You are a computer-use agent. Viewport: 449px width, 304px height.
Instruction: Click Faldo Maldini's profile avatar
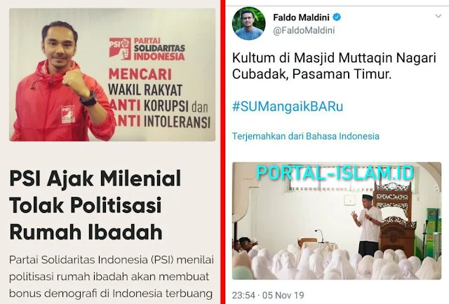pos(248,23)
